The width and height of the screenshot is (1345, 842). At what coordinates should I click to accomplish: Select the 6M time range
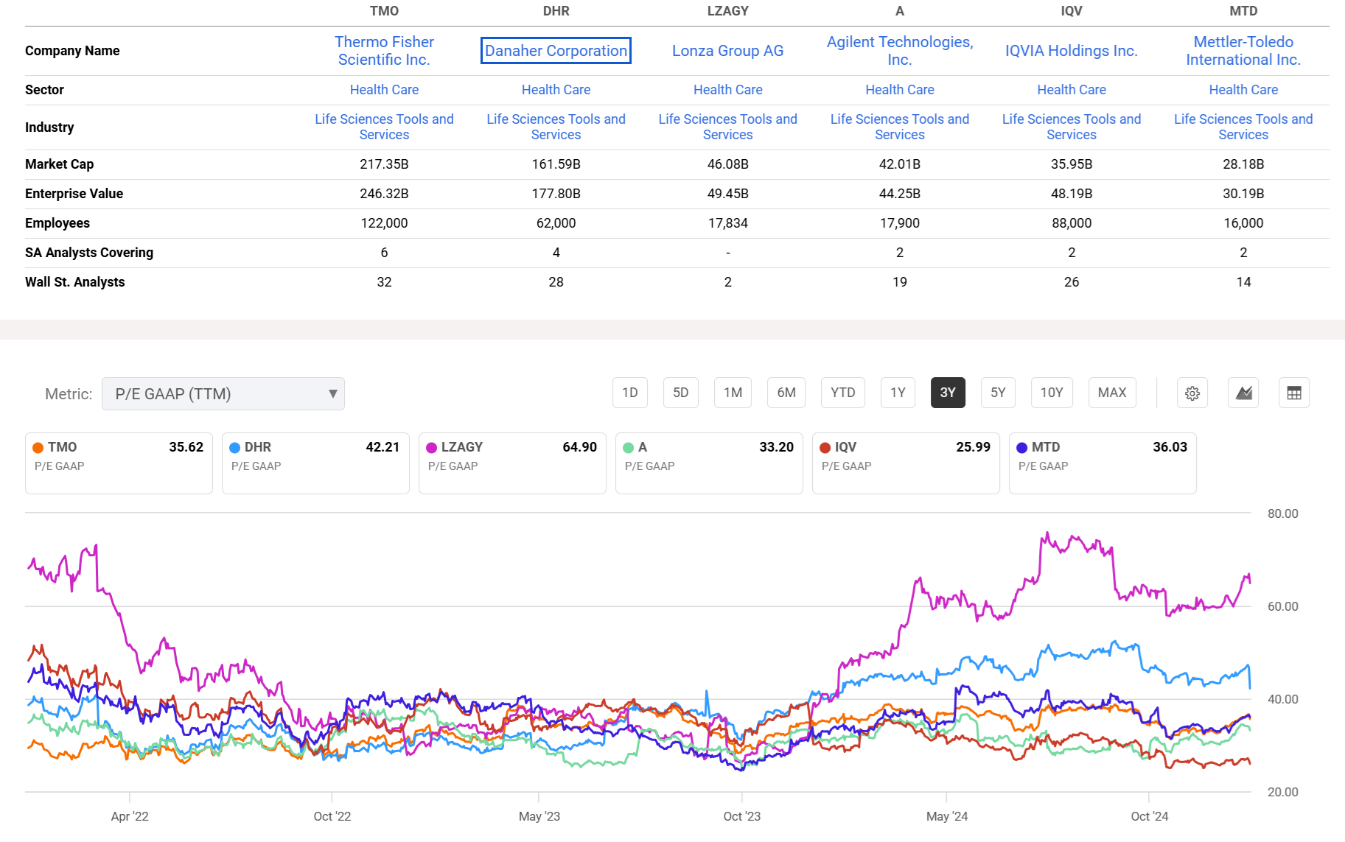[x=786, y=393]
